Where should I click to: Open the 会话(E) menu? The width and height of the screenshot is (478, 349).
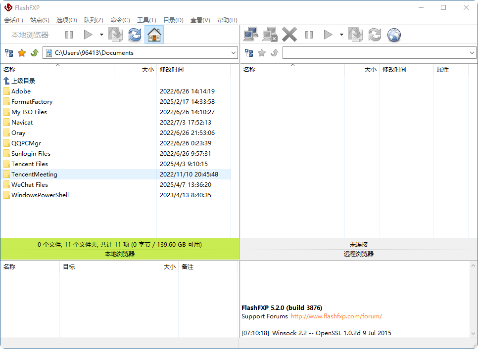[x=13, y=20]
